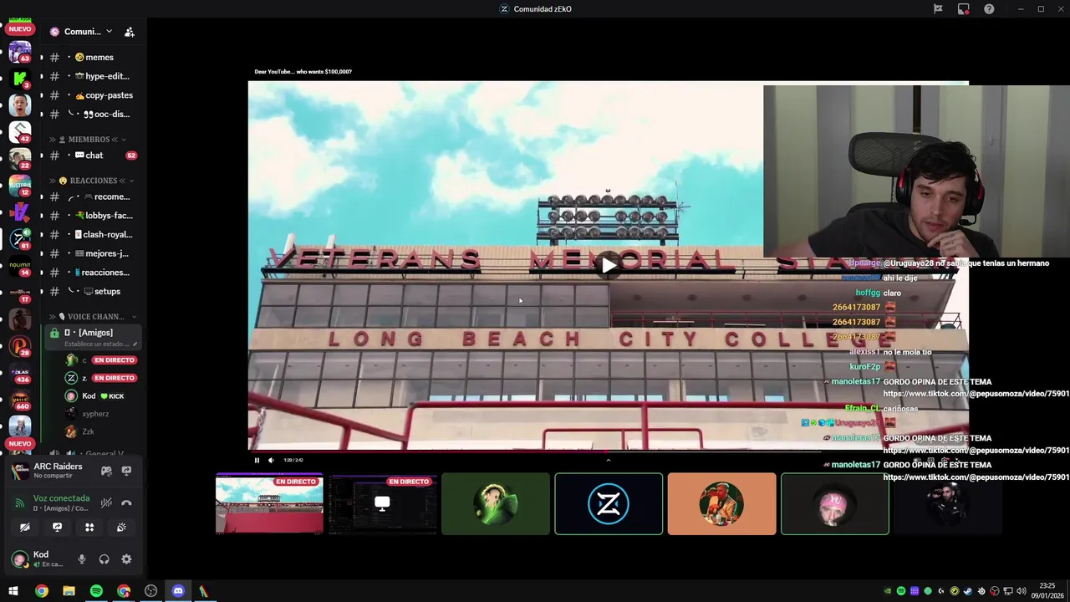
Task: Click the EN DIRECTO badge next to user c
Action: tap(115, 360)
